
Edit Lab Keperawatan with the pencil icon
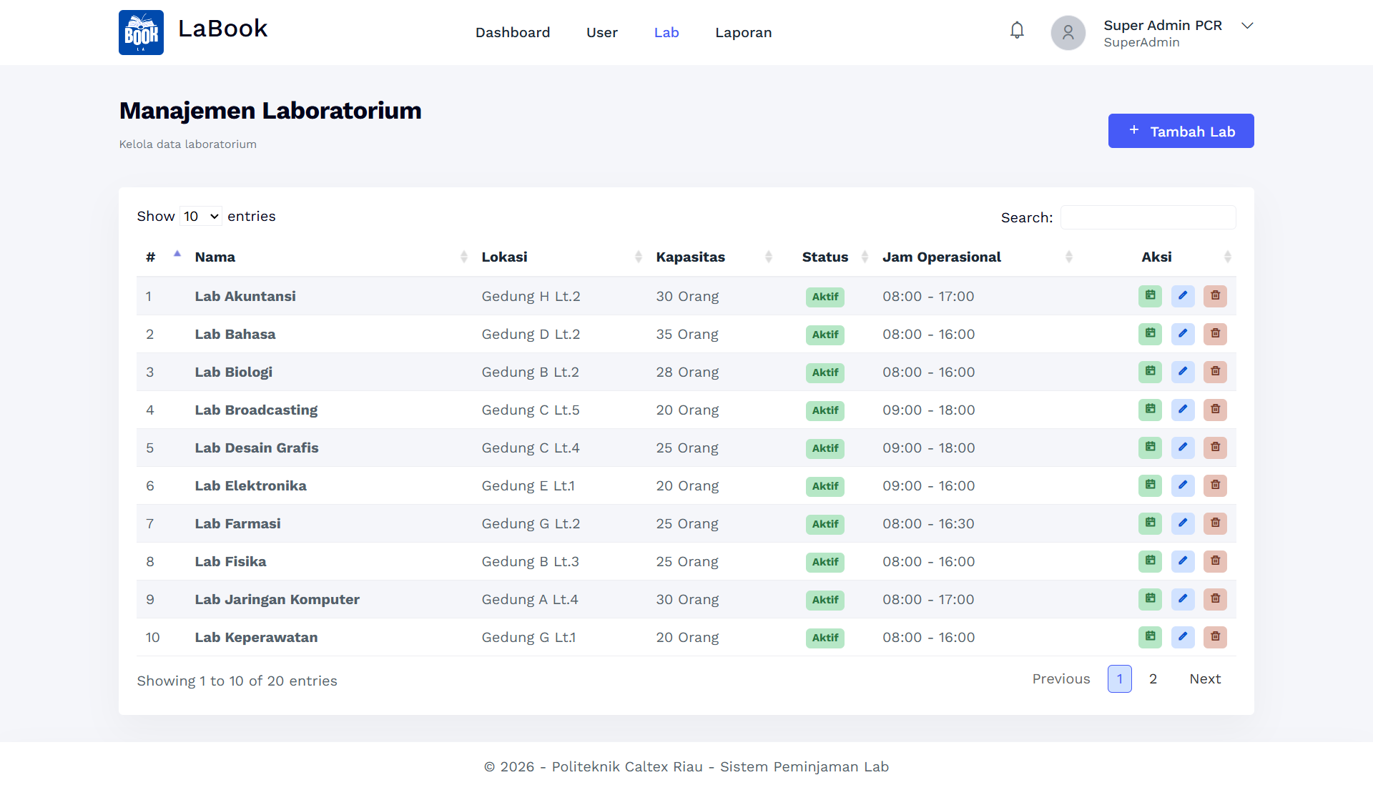tap(1183, 637)
